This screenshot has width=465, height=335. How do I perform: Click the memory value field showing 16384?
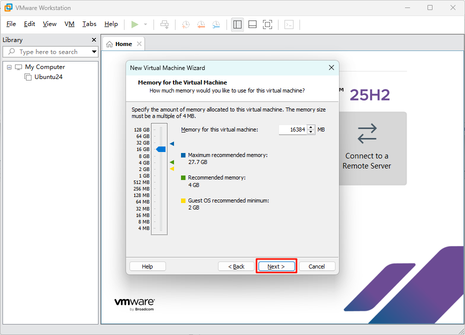coord(293,129)
